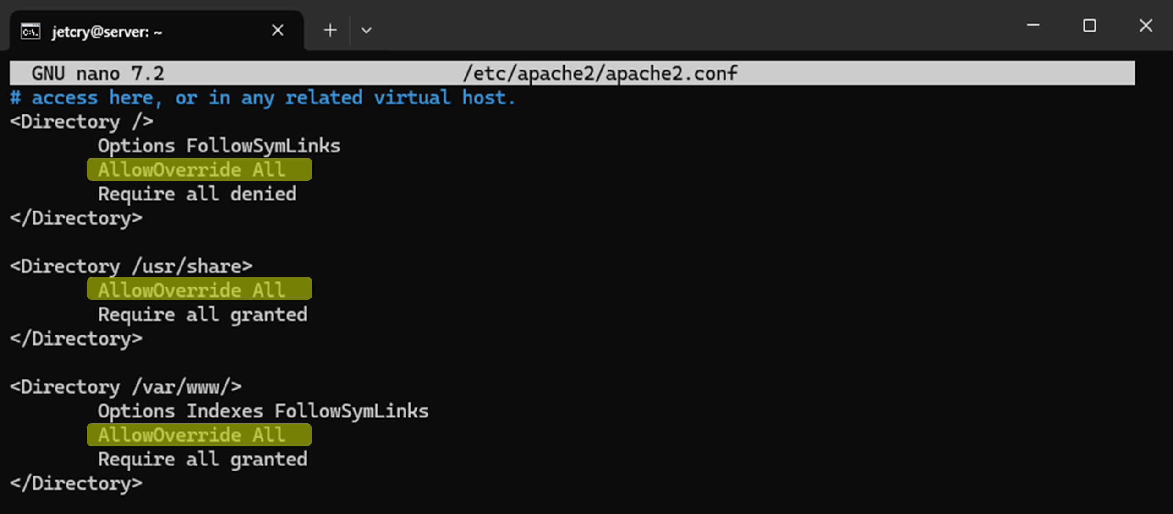Image resolution: width=1173 pixels, height=514 pixels.
Task: Click the GNU nano 7.2 title text
Action: 98,73
